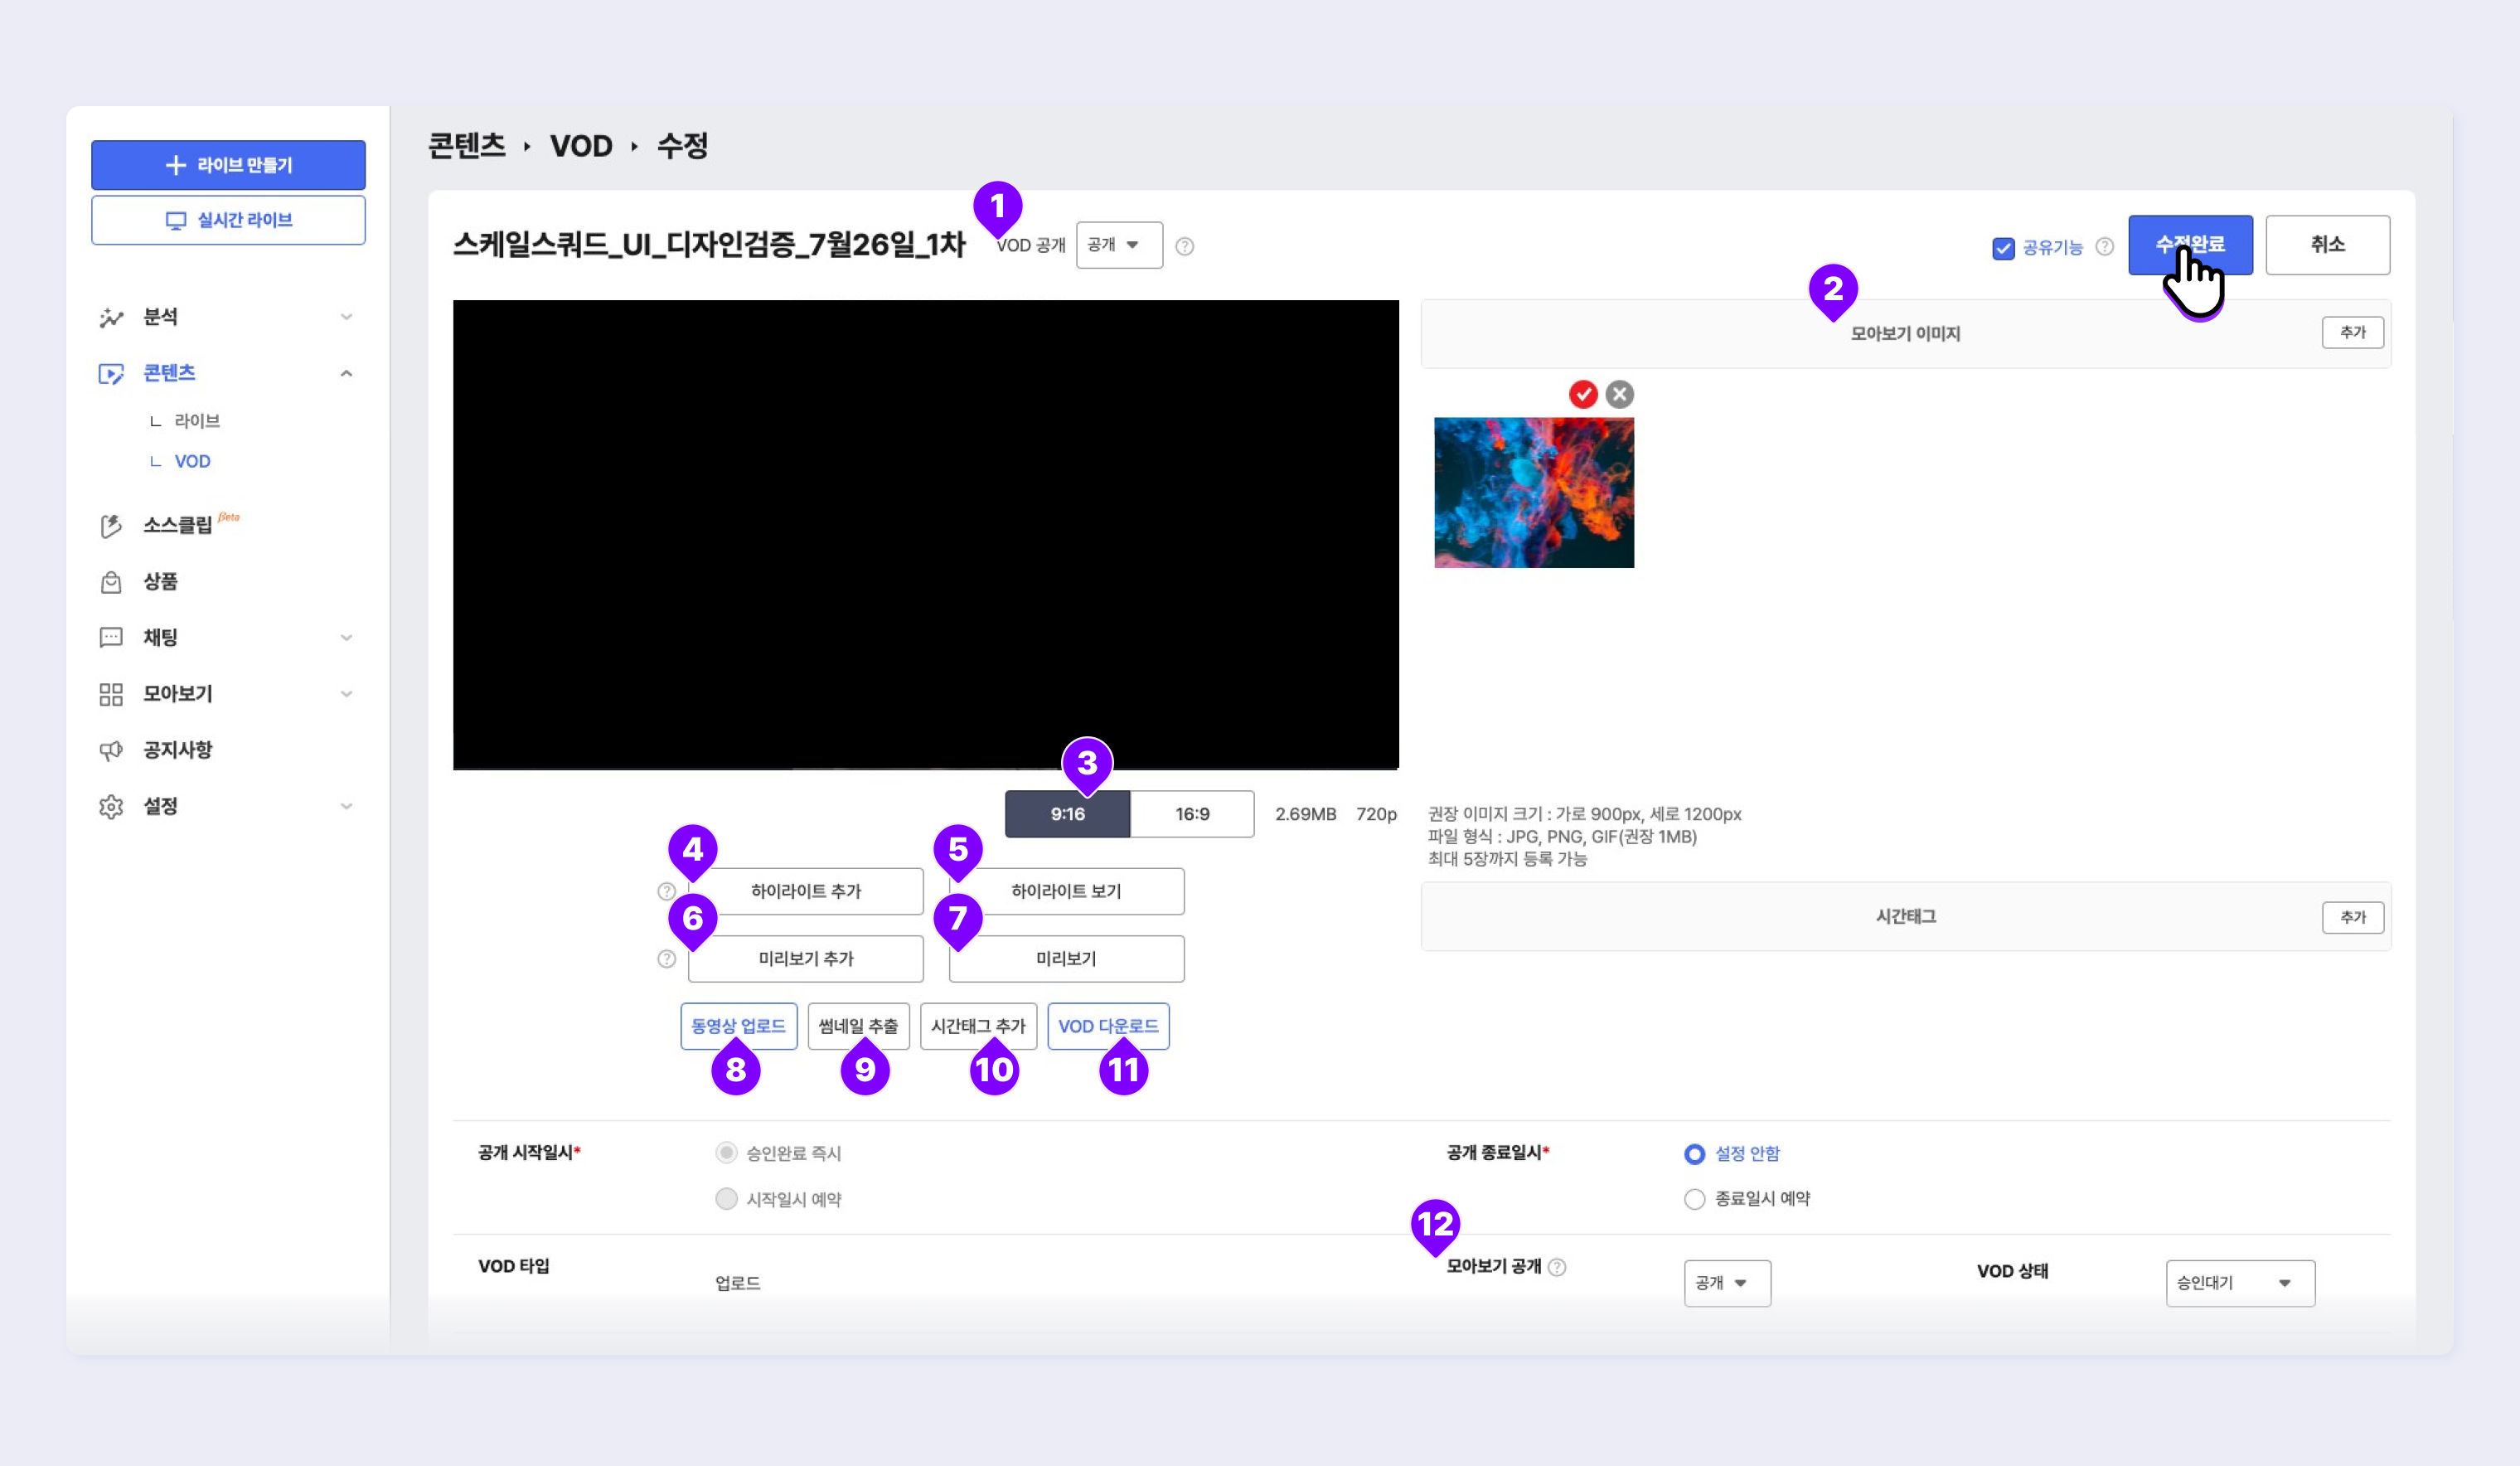Click the 분석 chart icon in sidebar
The width and height of the screenshot is (2520, 1466).
click(x=111, y=318)
